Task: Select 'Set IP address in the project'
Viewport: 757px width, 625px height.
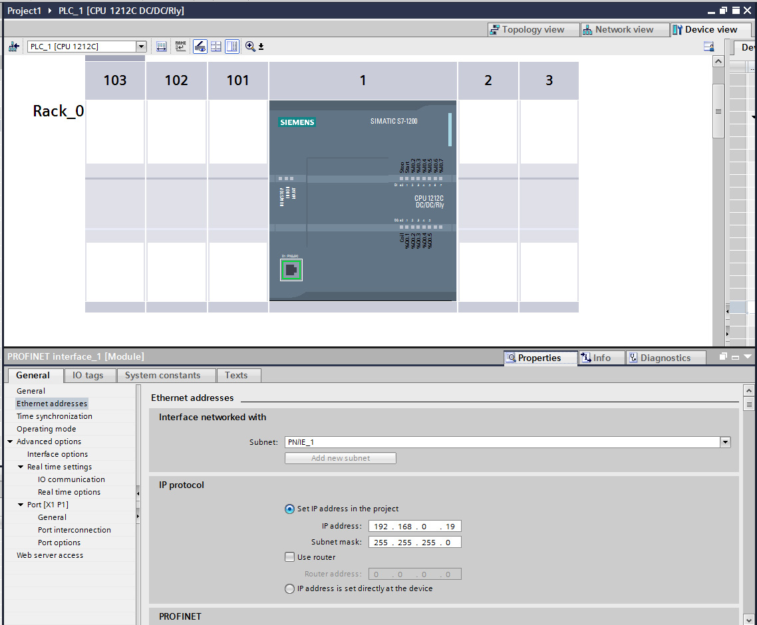Action: [x=289, y=509]
